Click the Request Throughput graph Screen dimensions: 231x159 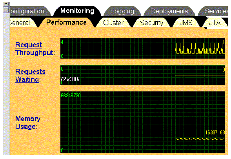point(143,48)
